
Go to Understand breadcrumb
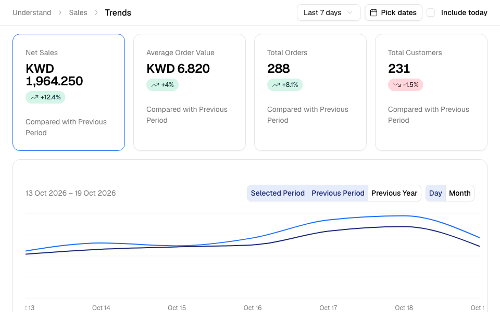pos(32,12)
